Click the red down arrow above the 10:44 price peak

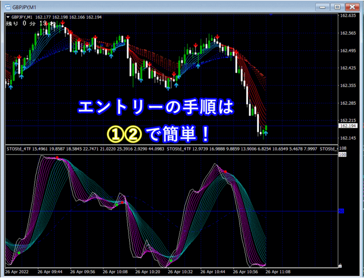pyautogui.click(x=216, y=37)
